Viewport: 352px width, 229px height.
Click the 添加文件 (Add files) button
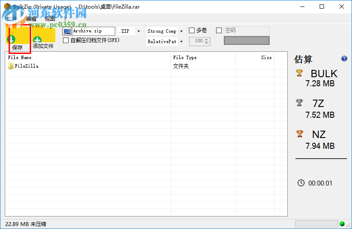(x=43, y=38)
